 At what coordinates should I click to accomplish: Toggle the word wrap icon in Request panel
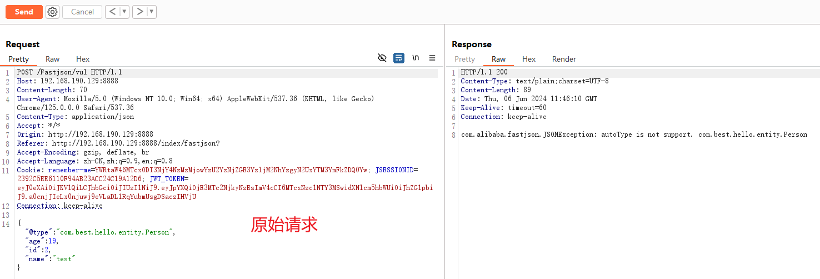[x=399, y=58]
